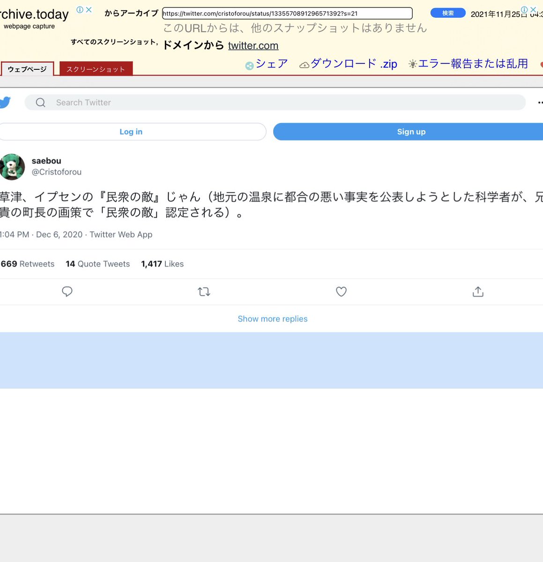Open the twitter.com domain link

click(253, 45)
